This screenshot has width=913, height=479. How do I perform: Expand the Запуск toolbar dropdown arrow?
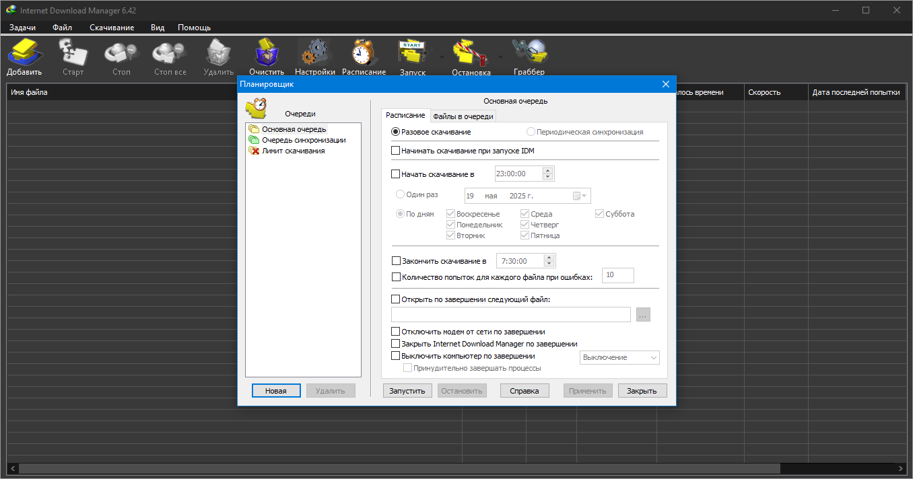pyautogui.click(x=442, y=57)
